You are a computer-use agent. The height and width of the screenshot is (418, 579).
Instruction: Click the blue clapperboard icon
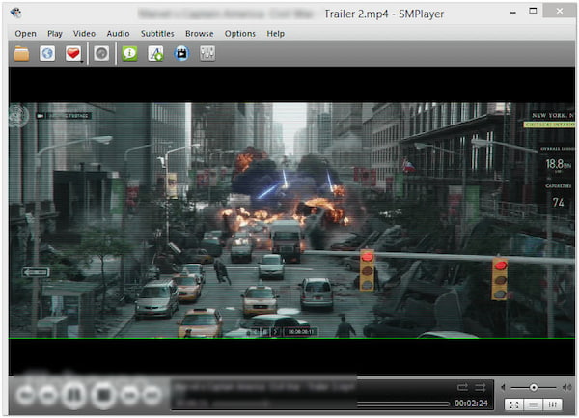click(181, 53)
